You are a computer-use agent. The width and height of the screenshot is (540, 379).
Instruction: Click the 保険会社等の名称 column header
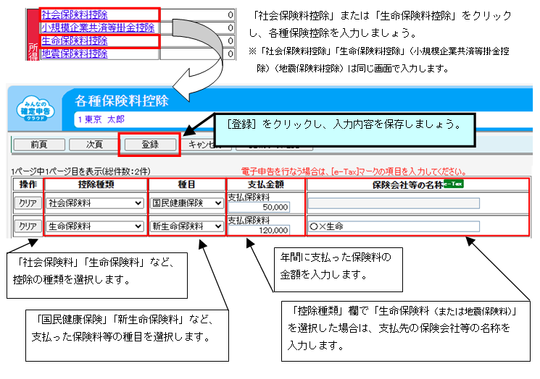click(418, 184)
